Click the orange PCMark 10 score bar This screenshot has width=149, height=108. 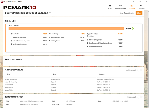coord(66,28)
